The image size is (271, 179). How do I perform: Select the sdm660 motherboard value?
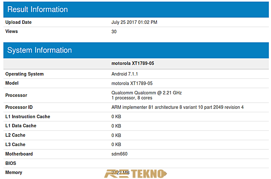coord(119,154)
